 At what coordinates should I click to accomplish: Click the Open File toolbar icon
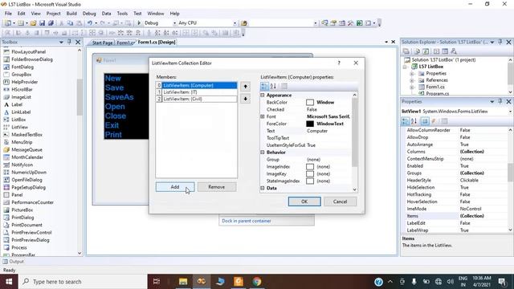pos(33,23)
